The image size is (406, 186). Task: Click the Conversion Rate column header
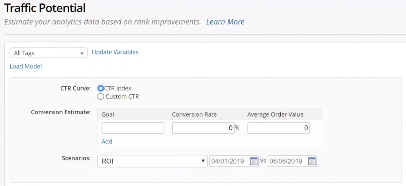click(x=194, y=114)
